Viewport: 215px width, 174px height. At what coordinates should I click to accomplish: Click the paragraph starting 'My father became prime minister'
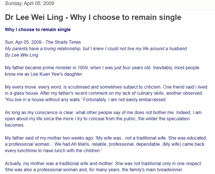click(102, 71)
